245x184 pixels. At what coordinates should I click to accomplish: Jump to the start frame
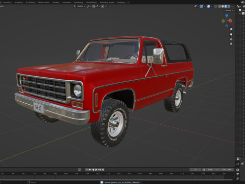click(x=86, y=170)
